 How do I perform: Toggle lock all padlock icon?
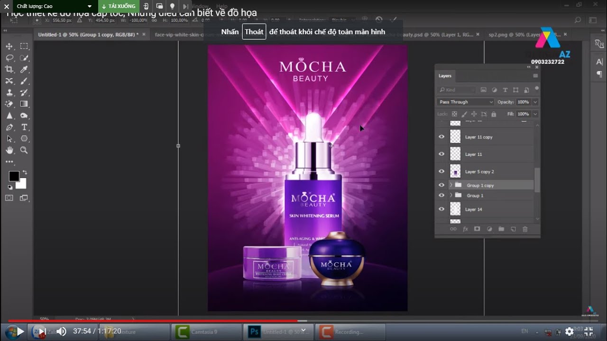494,114
